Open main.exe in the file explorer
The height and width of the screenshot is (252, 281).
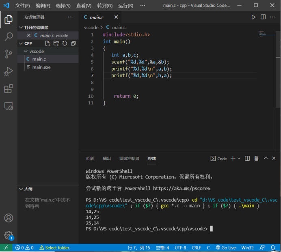tap(41, 67)
